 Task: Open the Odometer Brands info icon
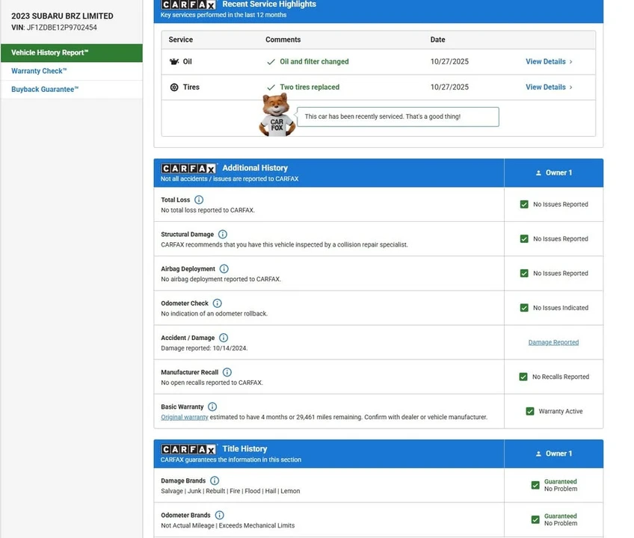220,515
